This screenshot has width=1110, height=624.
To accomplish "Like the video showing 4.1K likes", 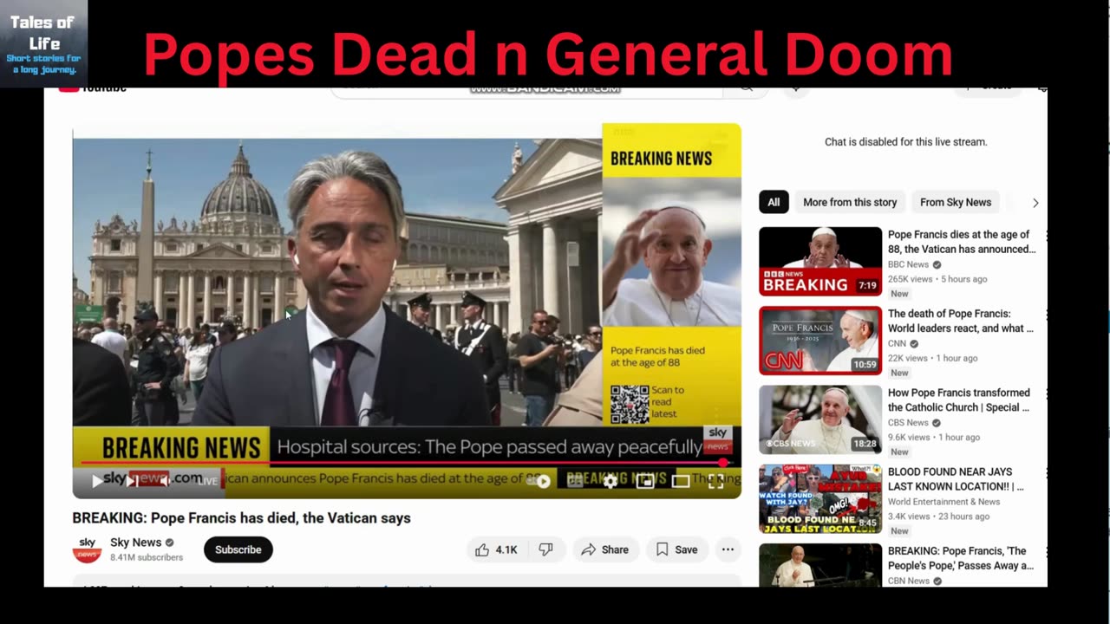I will 497,549.
